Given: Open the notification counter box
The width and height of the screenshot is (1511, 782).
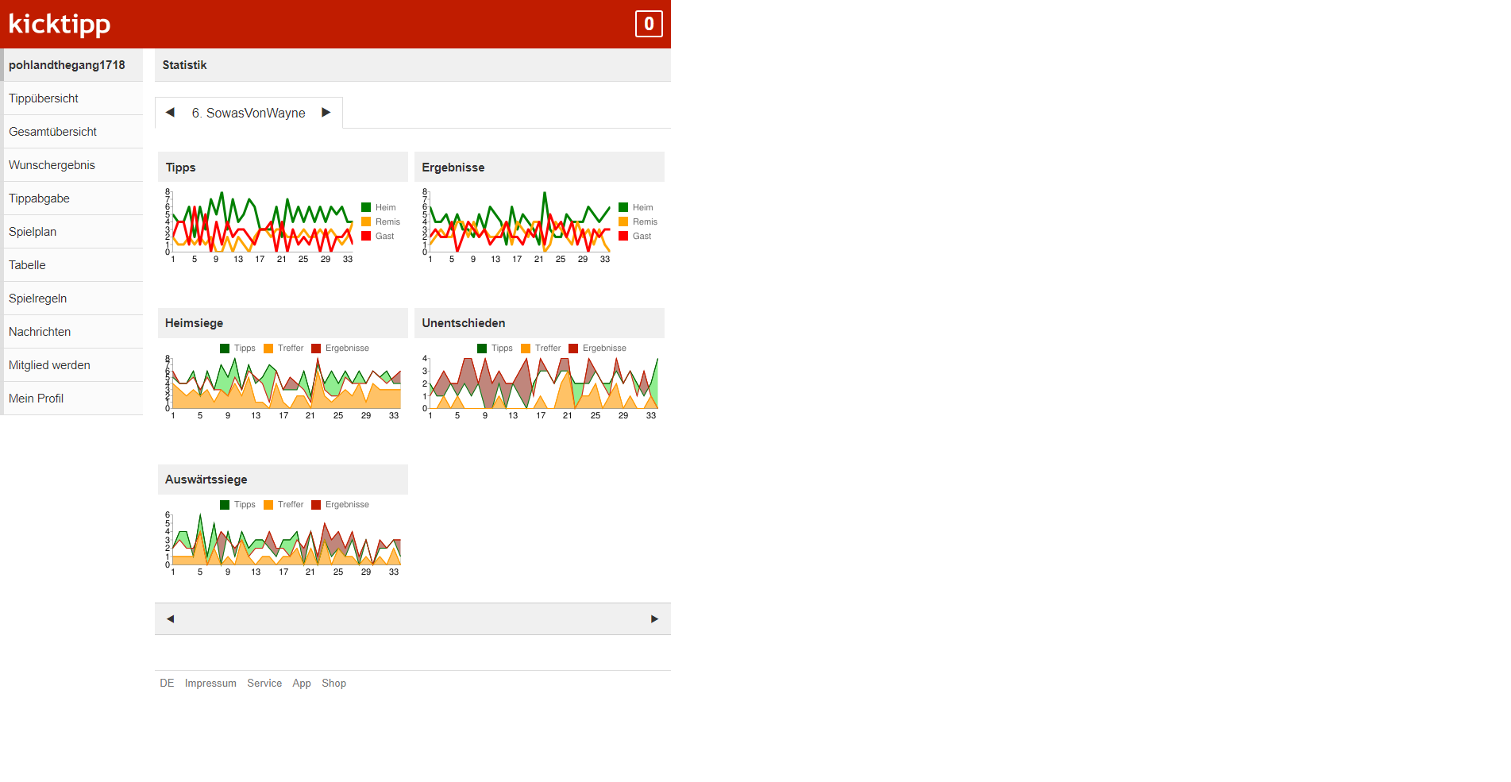Looking at the screenshot, I should click(x=648, y=24).
